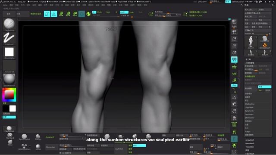Expand the ZRemesher section in Tool panel
This screenshot has width=276, height=155.
tap(250, 118)
